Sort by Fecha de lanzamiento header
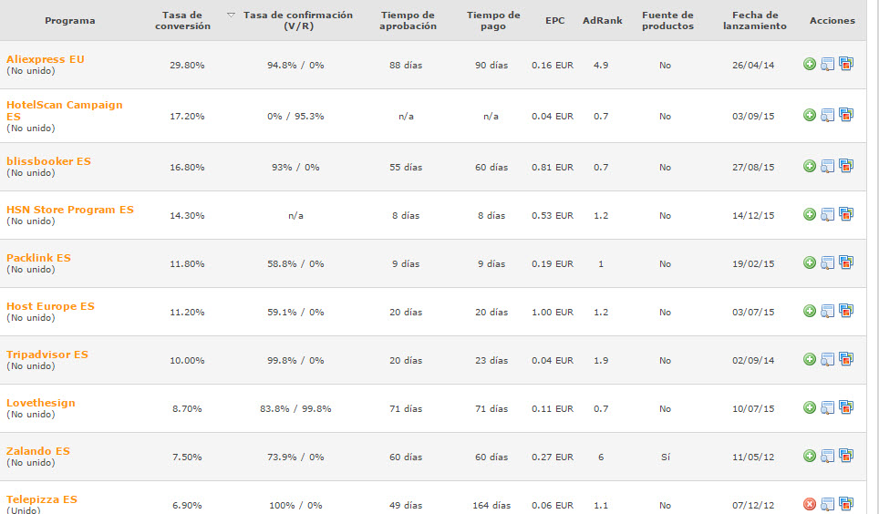 (x=755, y=21)
